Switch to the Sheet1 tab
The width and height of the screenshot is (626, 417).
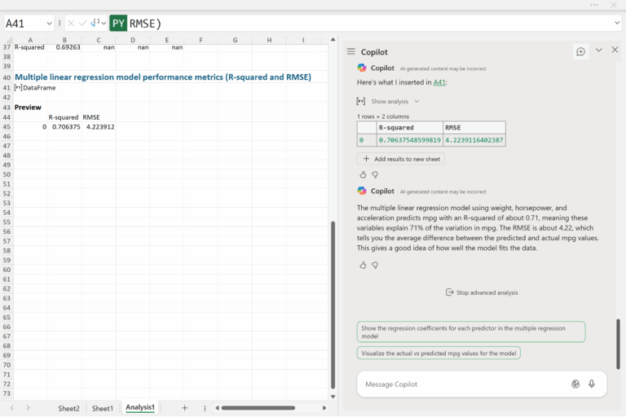(103, 408)
